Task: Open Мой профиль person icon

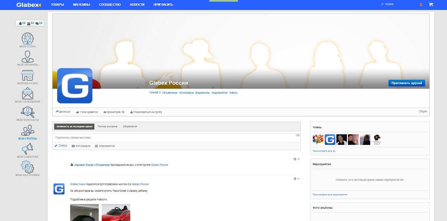Action: click(x=28, y=56)
